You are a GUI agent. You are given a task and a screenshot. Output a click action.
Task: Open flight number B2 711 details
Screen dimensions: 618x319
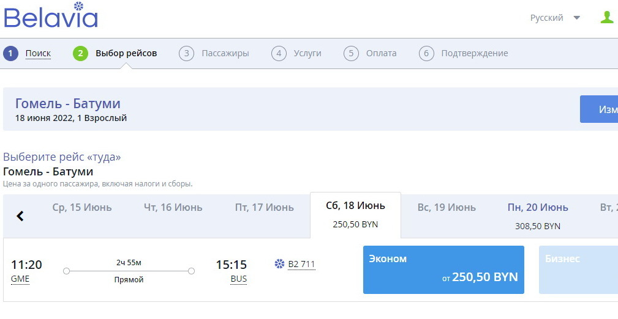301,264
